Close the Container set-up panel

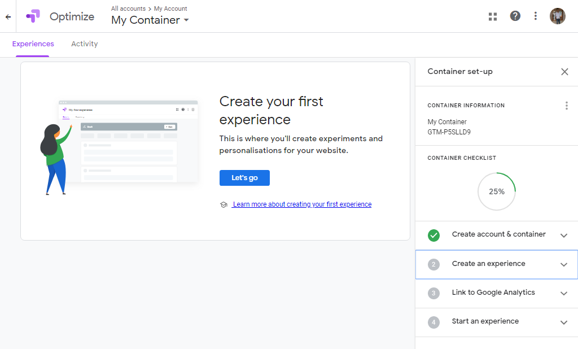[x=564, y=72]
